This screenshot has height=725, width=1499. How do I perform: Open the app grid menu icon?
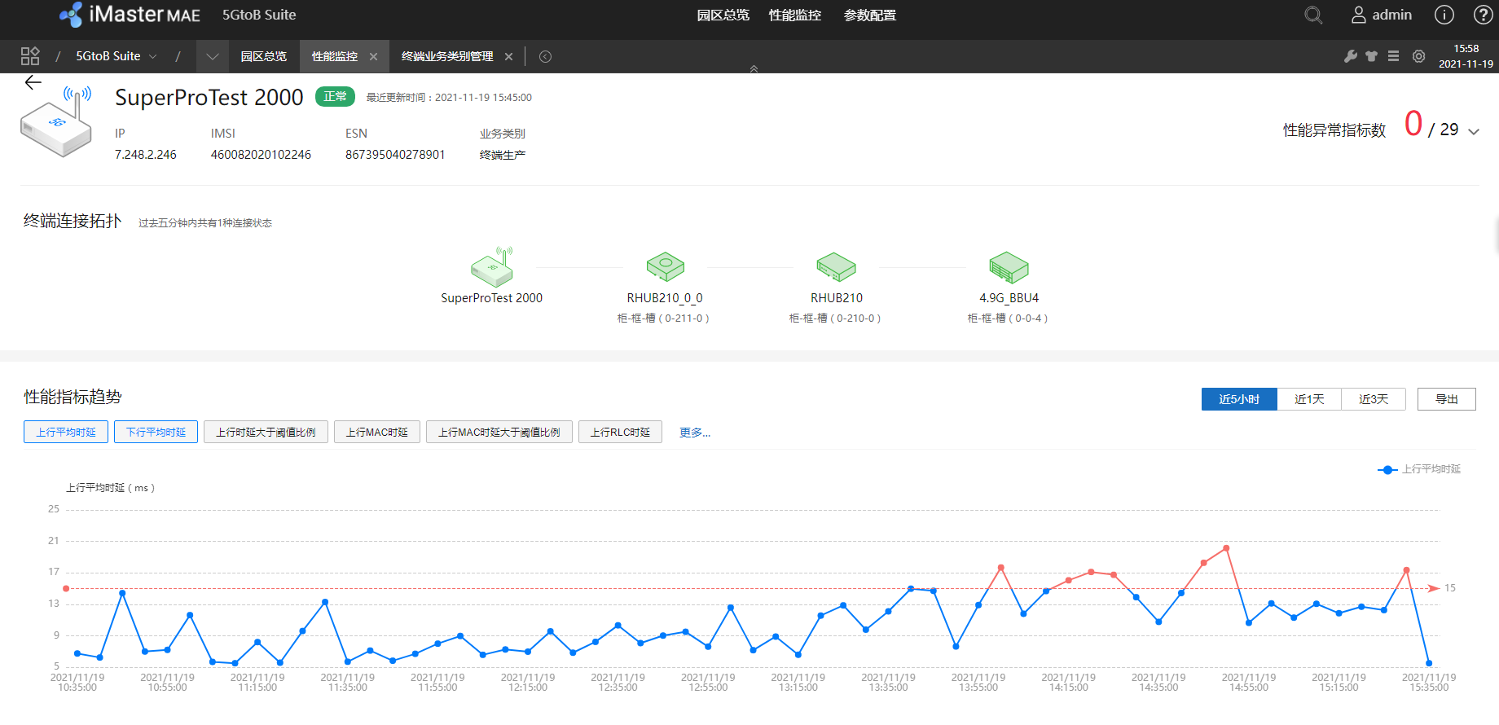[x=30, y=55]
